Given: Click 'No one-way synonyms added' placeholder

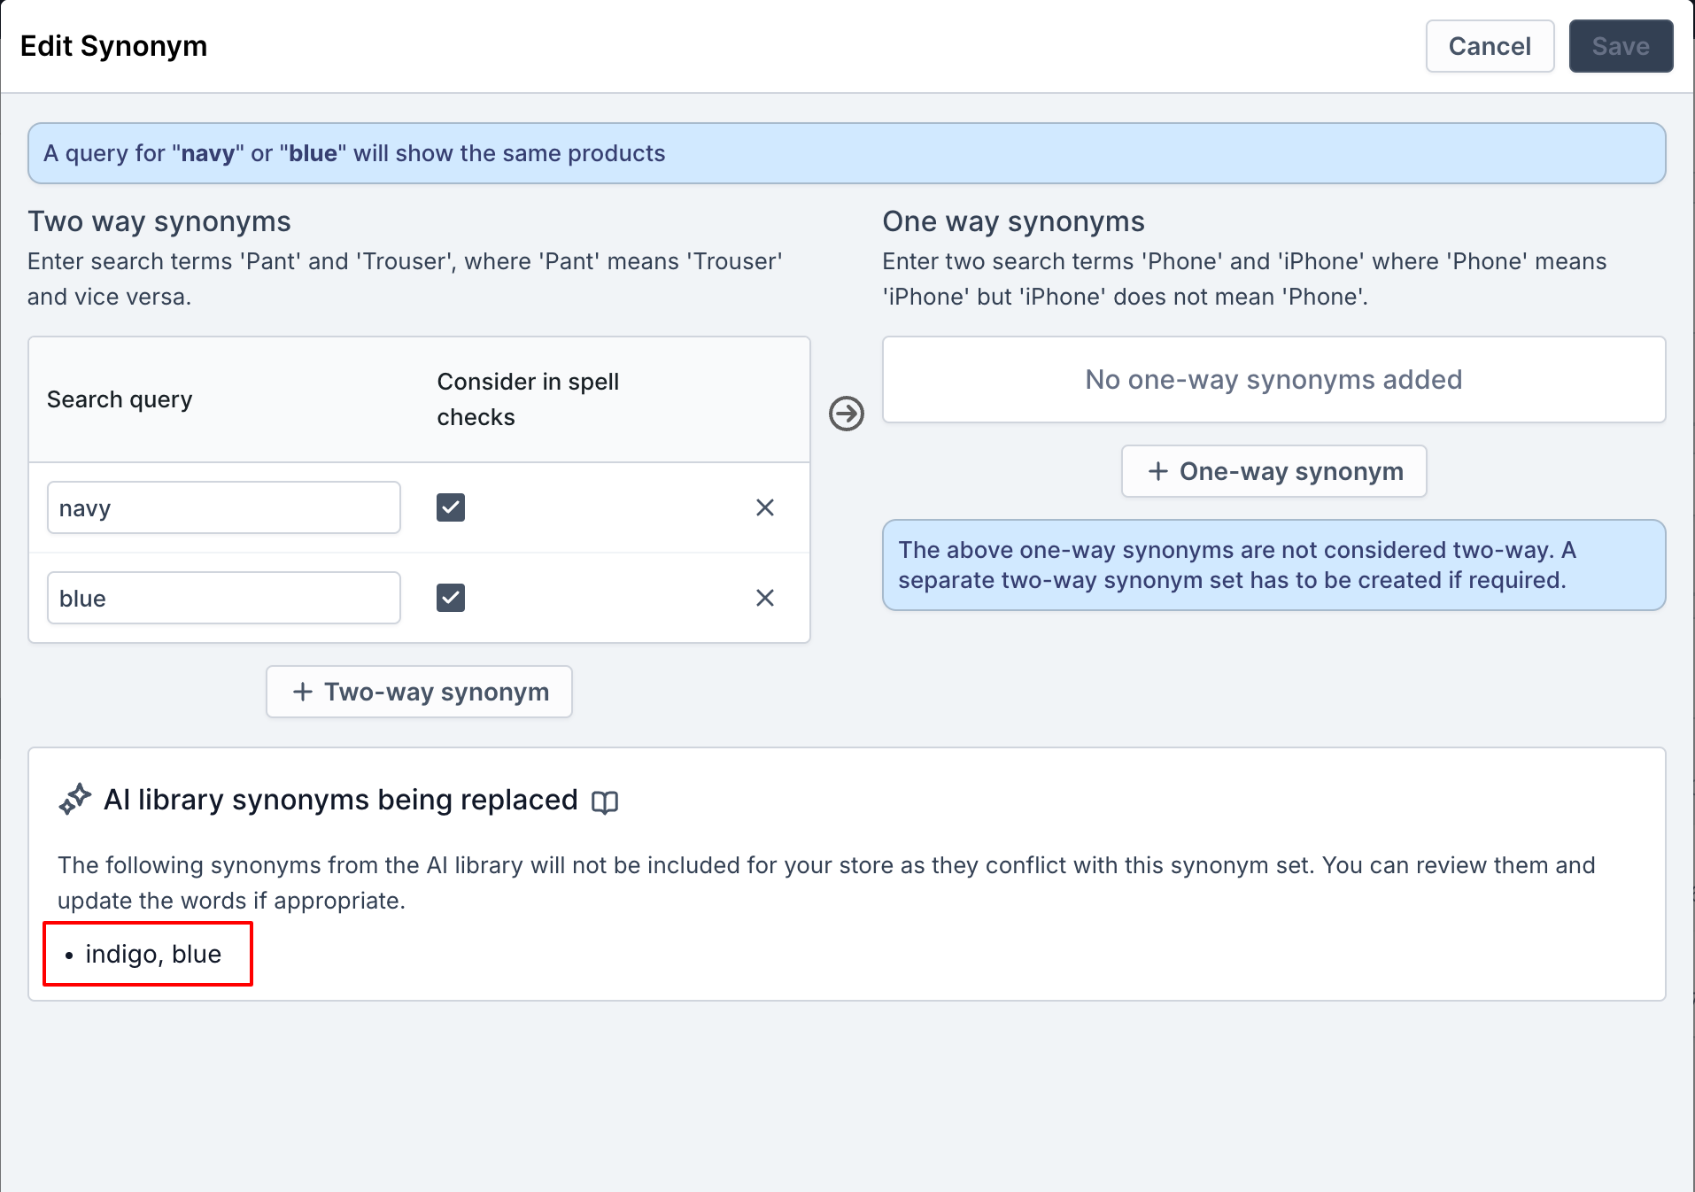Looking at the screenshot, I should click(1274, 379).
